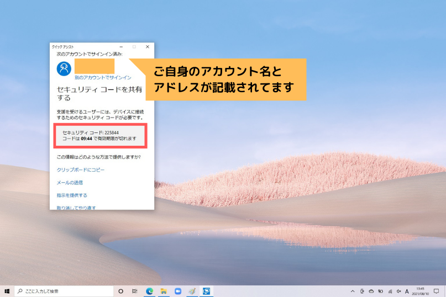Viewport: 446px width, 297px height.
Task: Select 指示を提供する link
Action: [72, 195]
